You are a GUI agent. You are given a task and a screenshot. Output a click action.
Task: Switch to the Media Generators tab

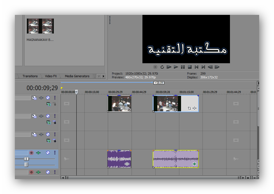tap(77, 76)
